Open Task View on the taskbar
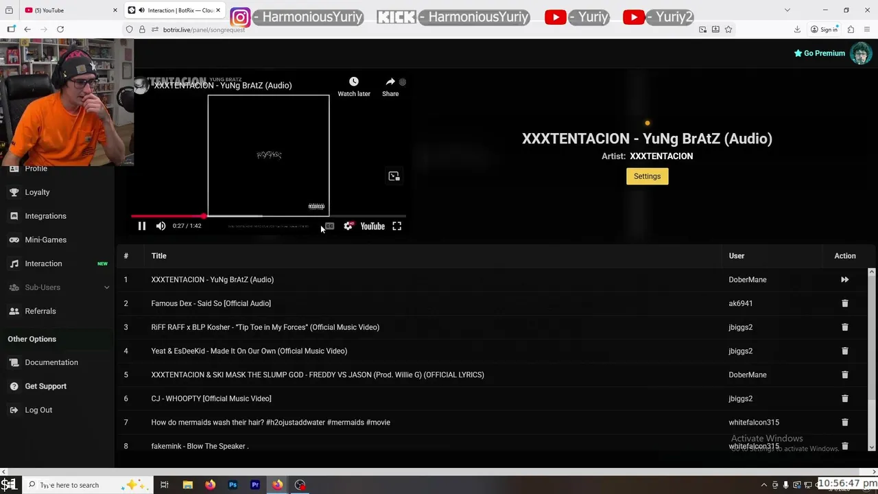 click(165, 485)
